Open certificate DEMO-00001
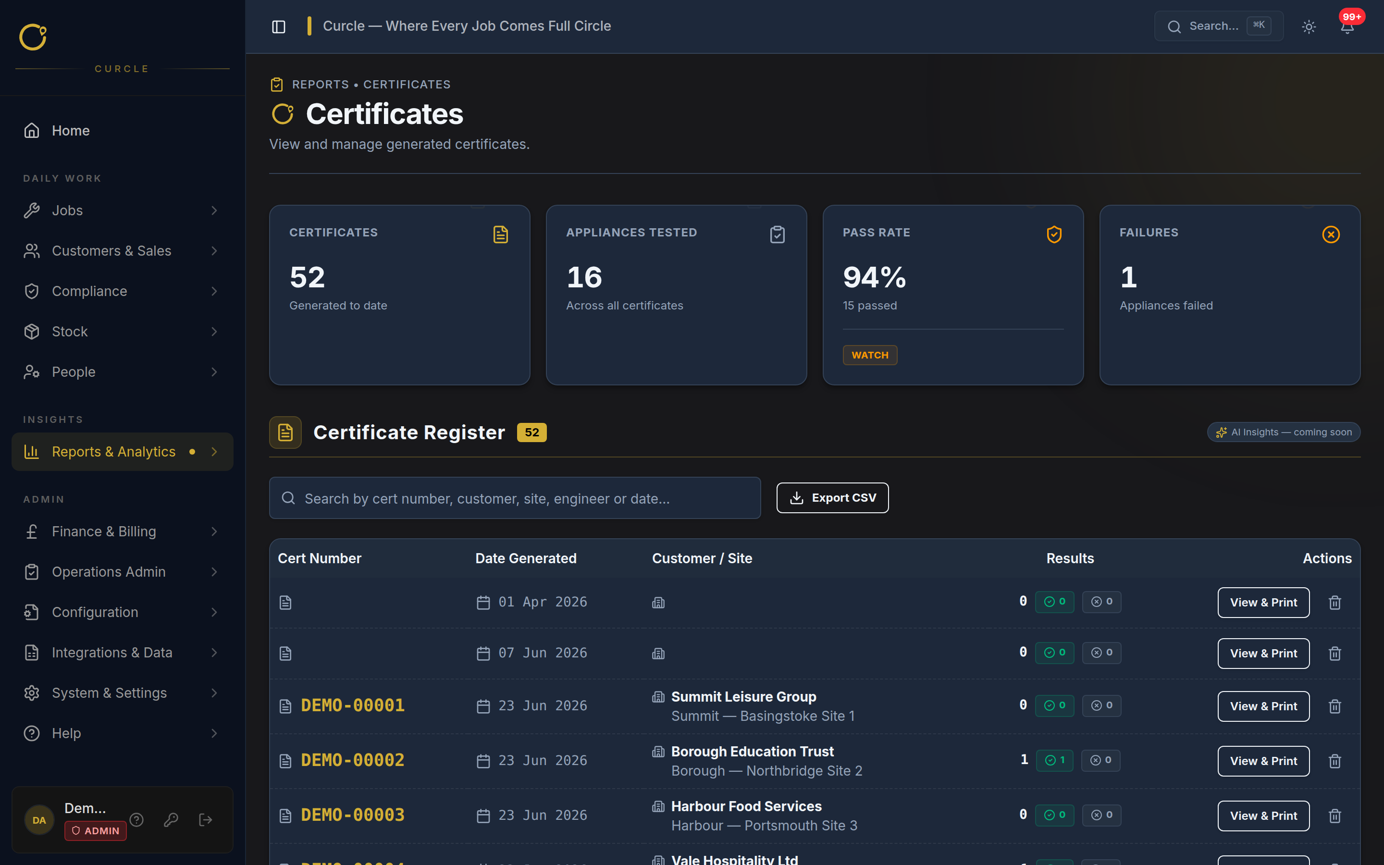The width and height of the screenshot is (1384, 865). [353, 706]
